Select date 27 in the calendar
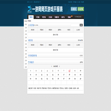Image resolution: width=111 pixels, height=111 pixels. click(64, 79)
